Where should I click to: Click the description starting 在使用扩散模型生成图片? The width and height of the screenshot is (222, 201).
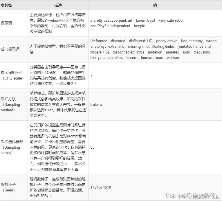(x=58, y=147)
